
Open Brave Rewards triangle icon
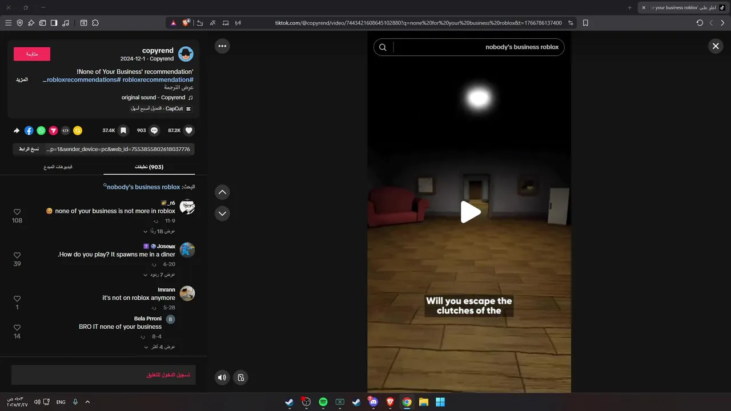click(x=173, y=23)
